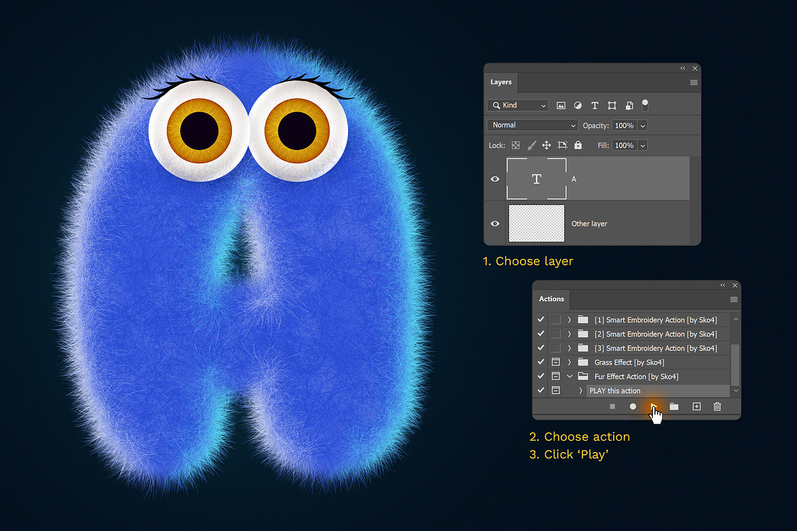Enable Lock transparent pixels
The height and width of the screenshot is (531, 797).
tap(516, 145)
